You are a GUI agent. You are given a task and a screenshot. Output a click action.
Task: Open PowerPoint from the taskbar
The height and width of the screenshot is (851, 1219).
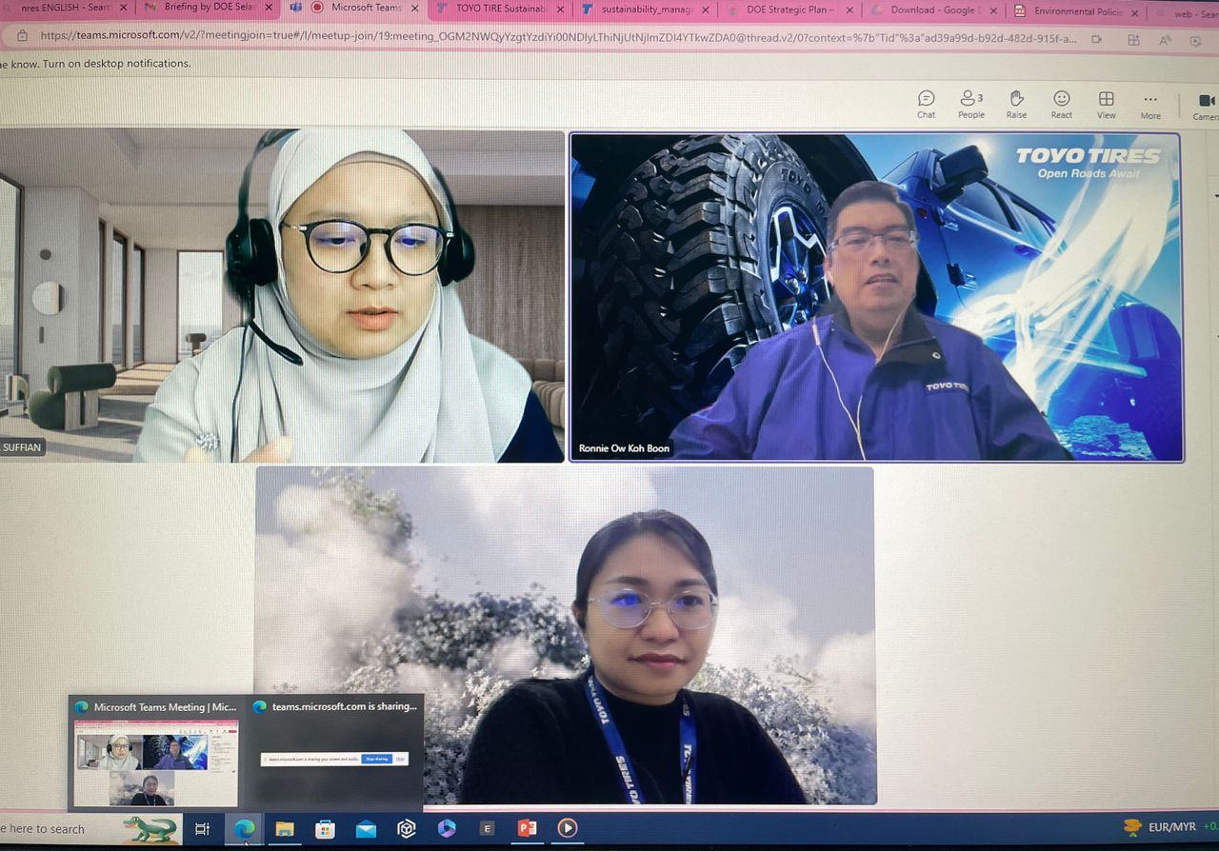(528, 828)
